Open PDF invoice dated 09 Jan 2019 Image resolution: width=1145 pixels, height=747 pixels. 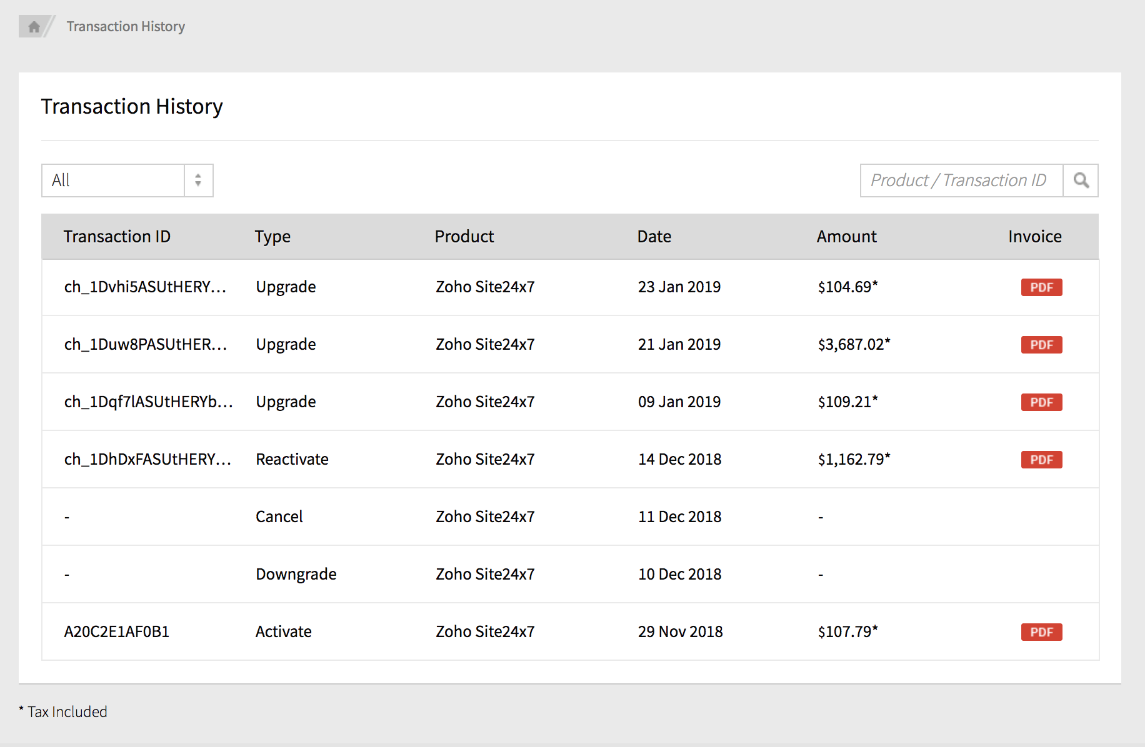1041,402
